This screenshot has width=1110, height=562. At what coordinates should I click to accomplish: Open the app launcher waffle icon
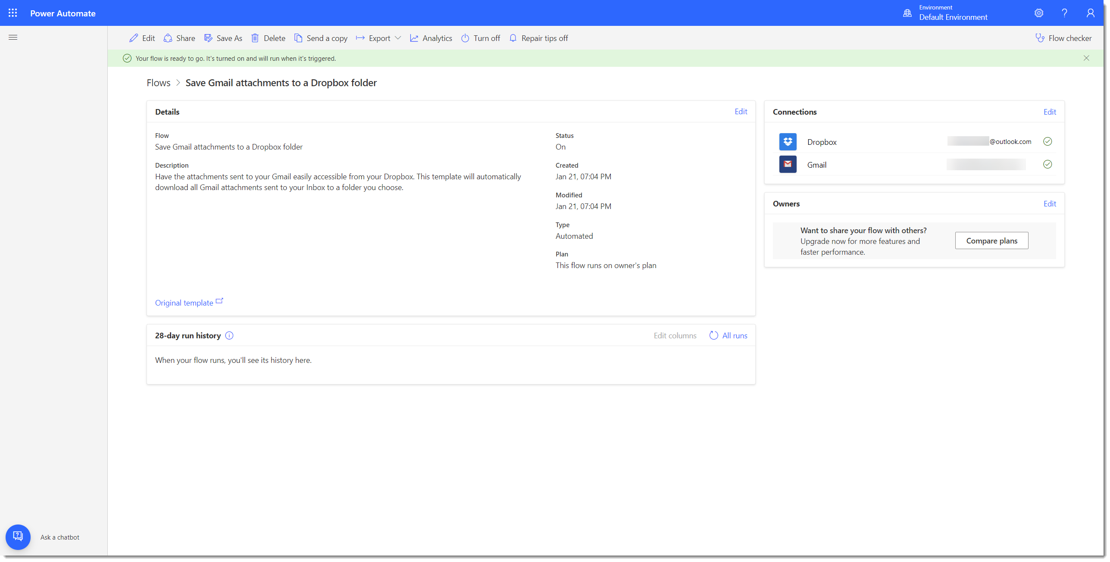click(13, 13)
